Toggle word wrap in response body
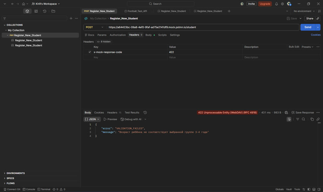This screenshot has width=323, height=192. (289, 119)
